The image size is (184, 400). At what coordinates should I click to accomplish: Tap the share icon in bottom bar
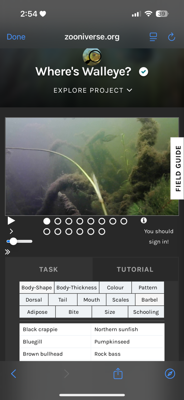tap(118, 373)
